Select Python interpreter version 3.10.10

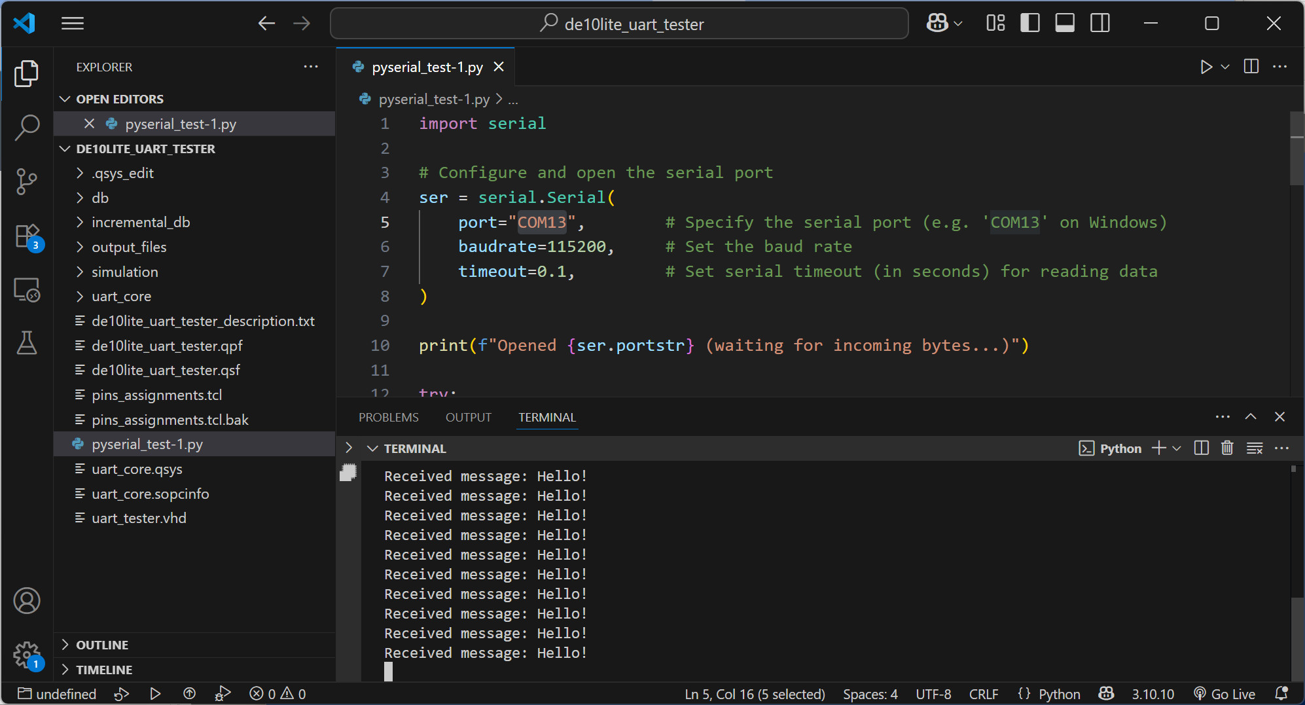click(x=1153, y=694)
